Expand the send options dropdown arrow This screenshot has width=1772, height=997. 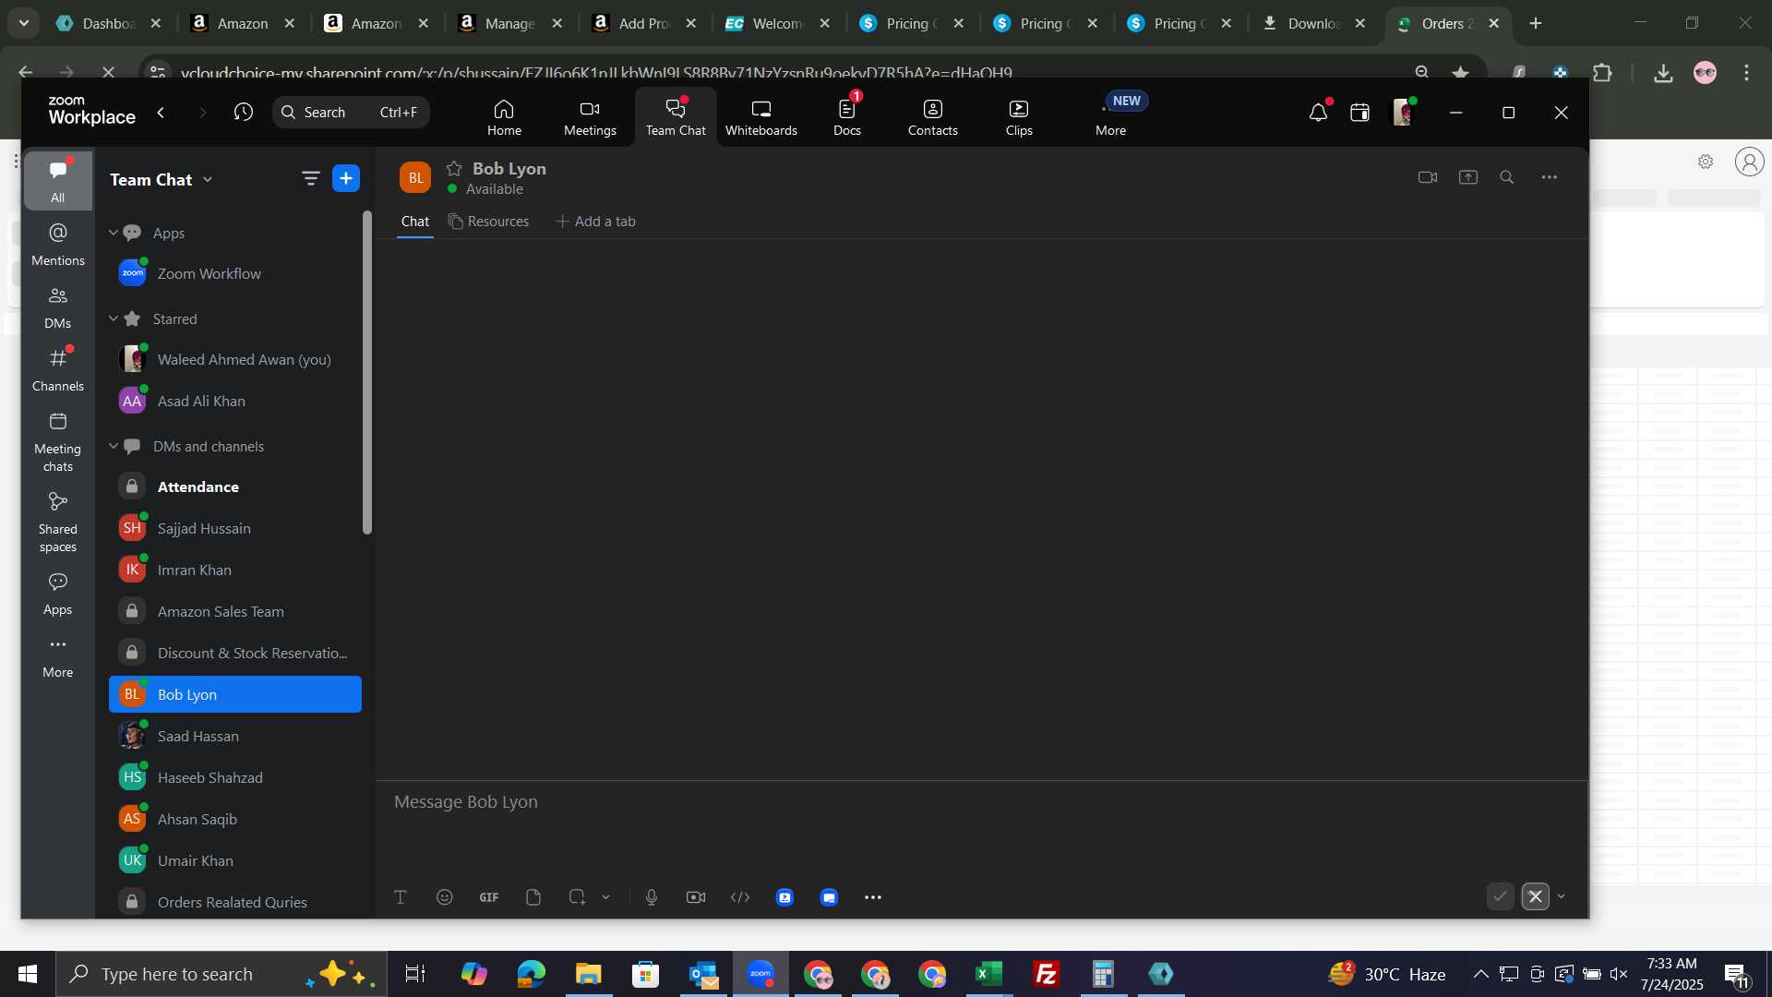point(1562,896)
